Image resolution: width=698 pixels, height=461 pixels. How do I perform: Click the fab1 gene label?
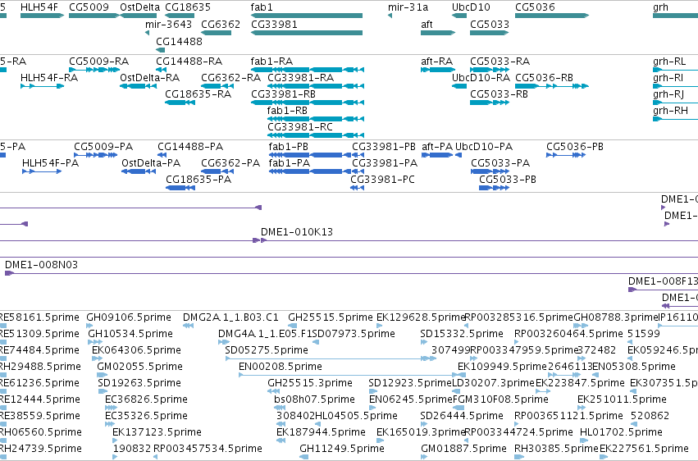262,7
